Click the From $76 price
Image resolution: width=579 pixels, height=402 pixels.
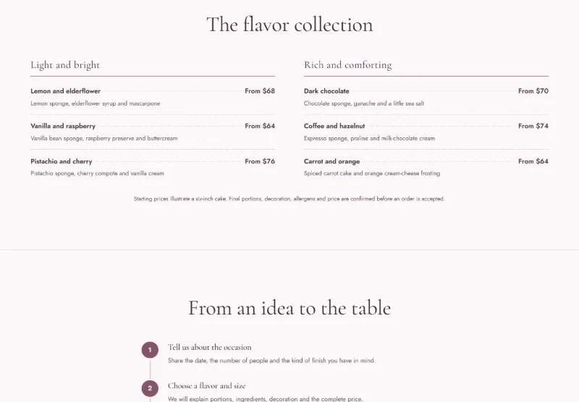point(260,161)
